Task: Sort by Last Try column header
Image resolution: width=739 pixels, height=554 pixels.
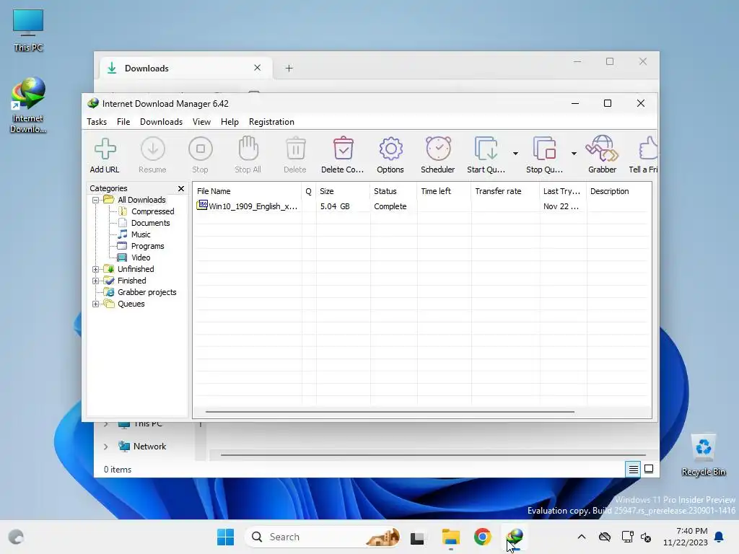Action: [x=563, y=191]
